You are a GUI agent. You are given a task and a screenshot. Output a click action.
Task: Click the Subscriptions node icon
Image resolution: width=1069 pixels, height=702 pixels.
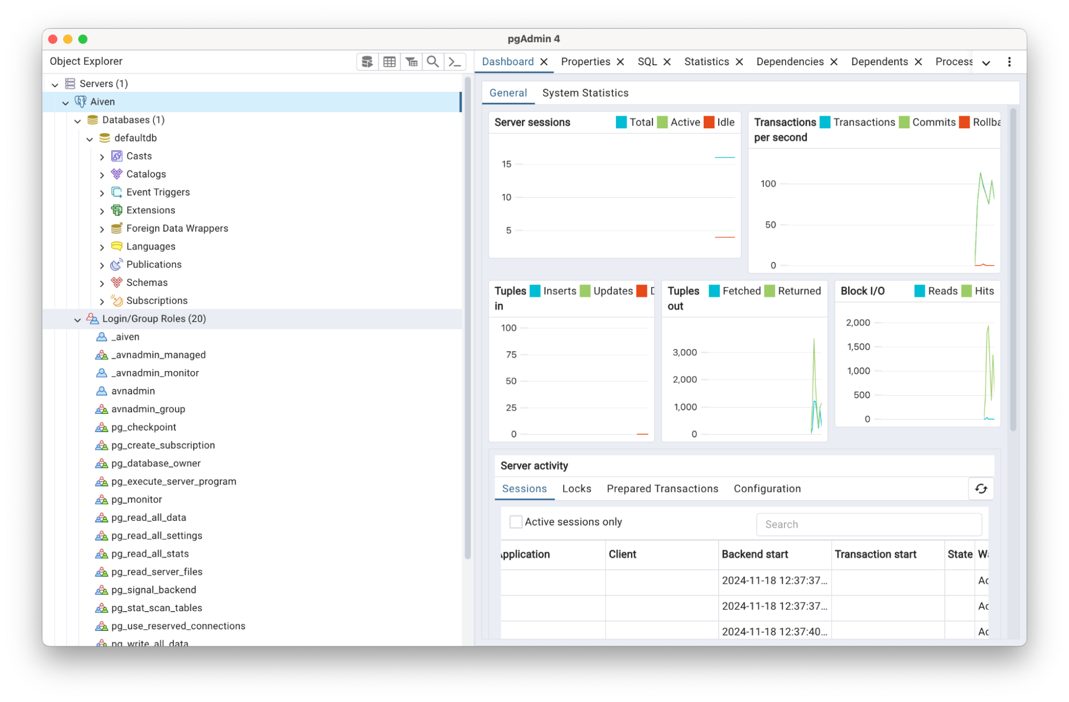117,300
